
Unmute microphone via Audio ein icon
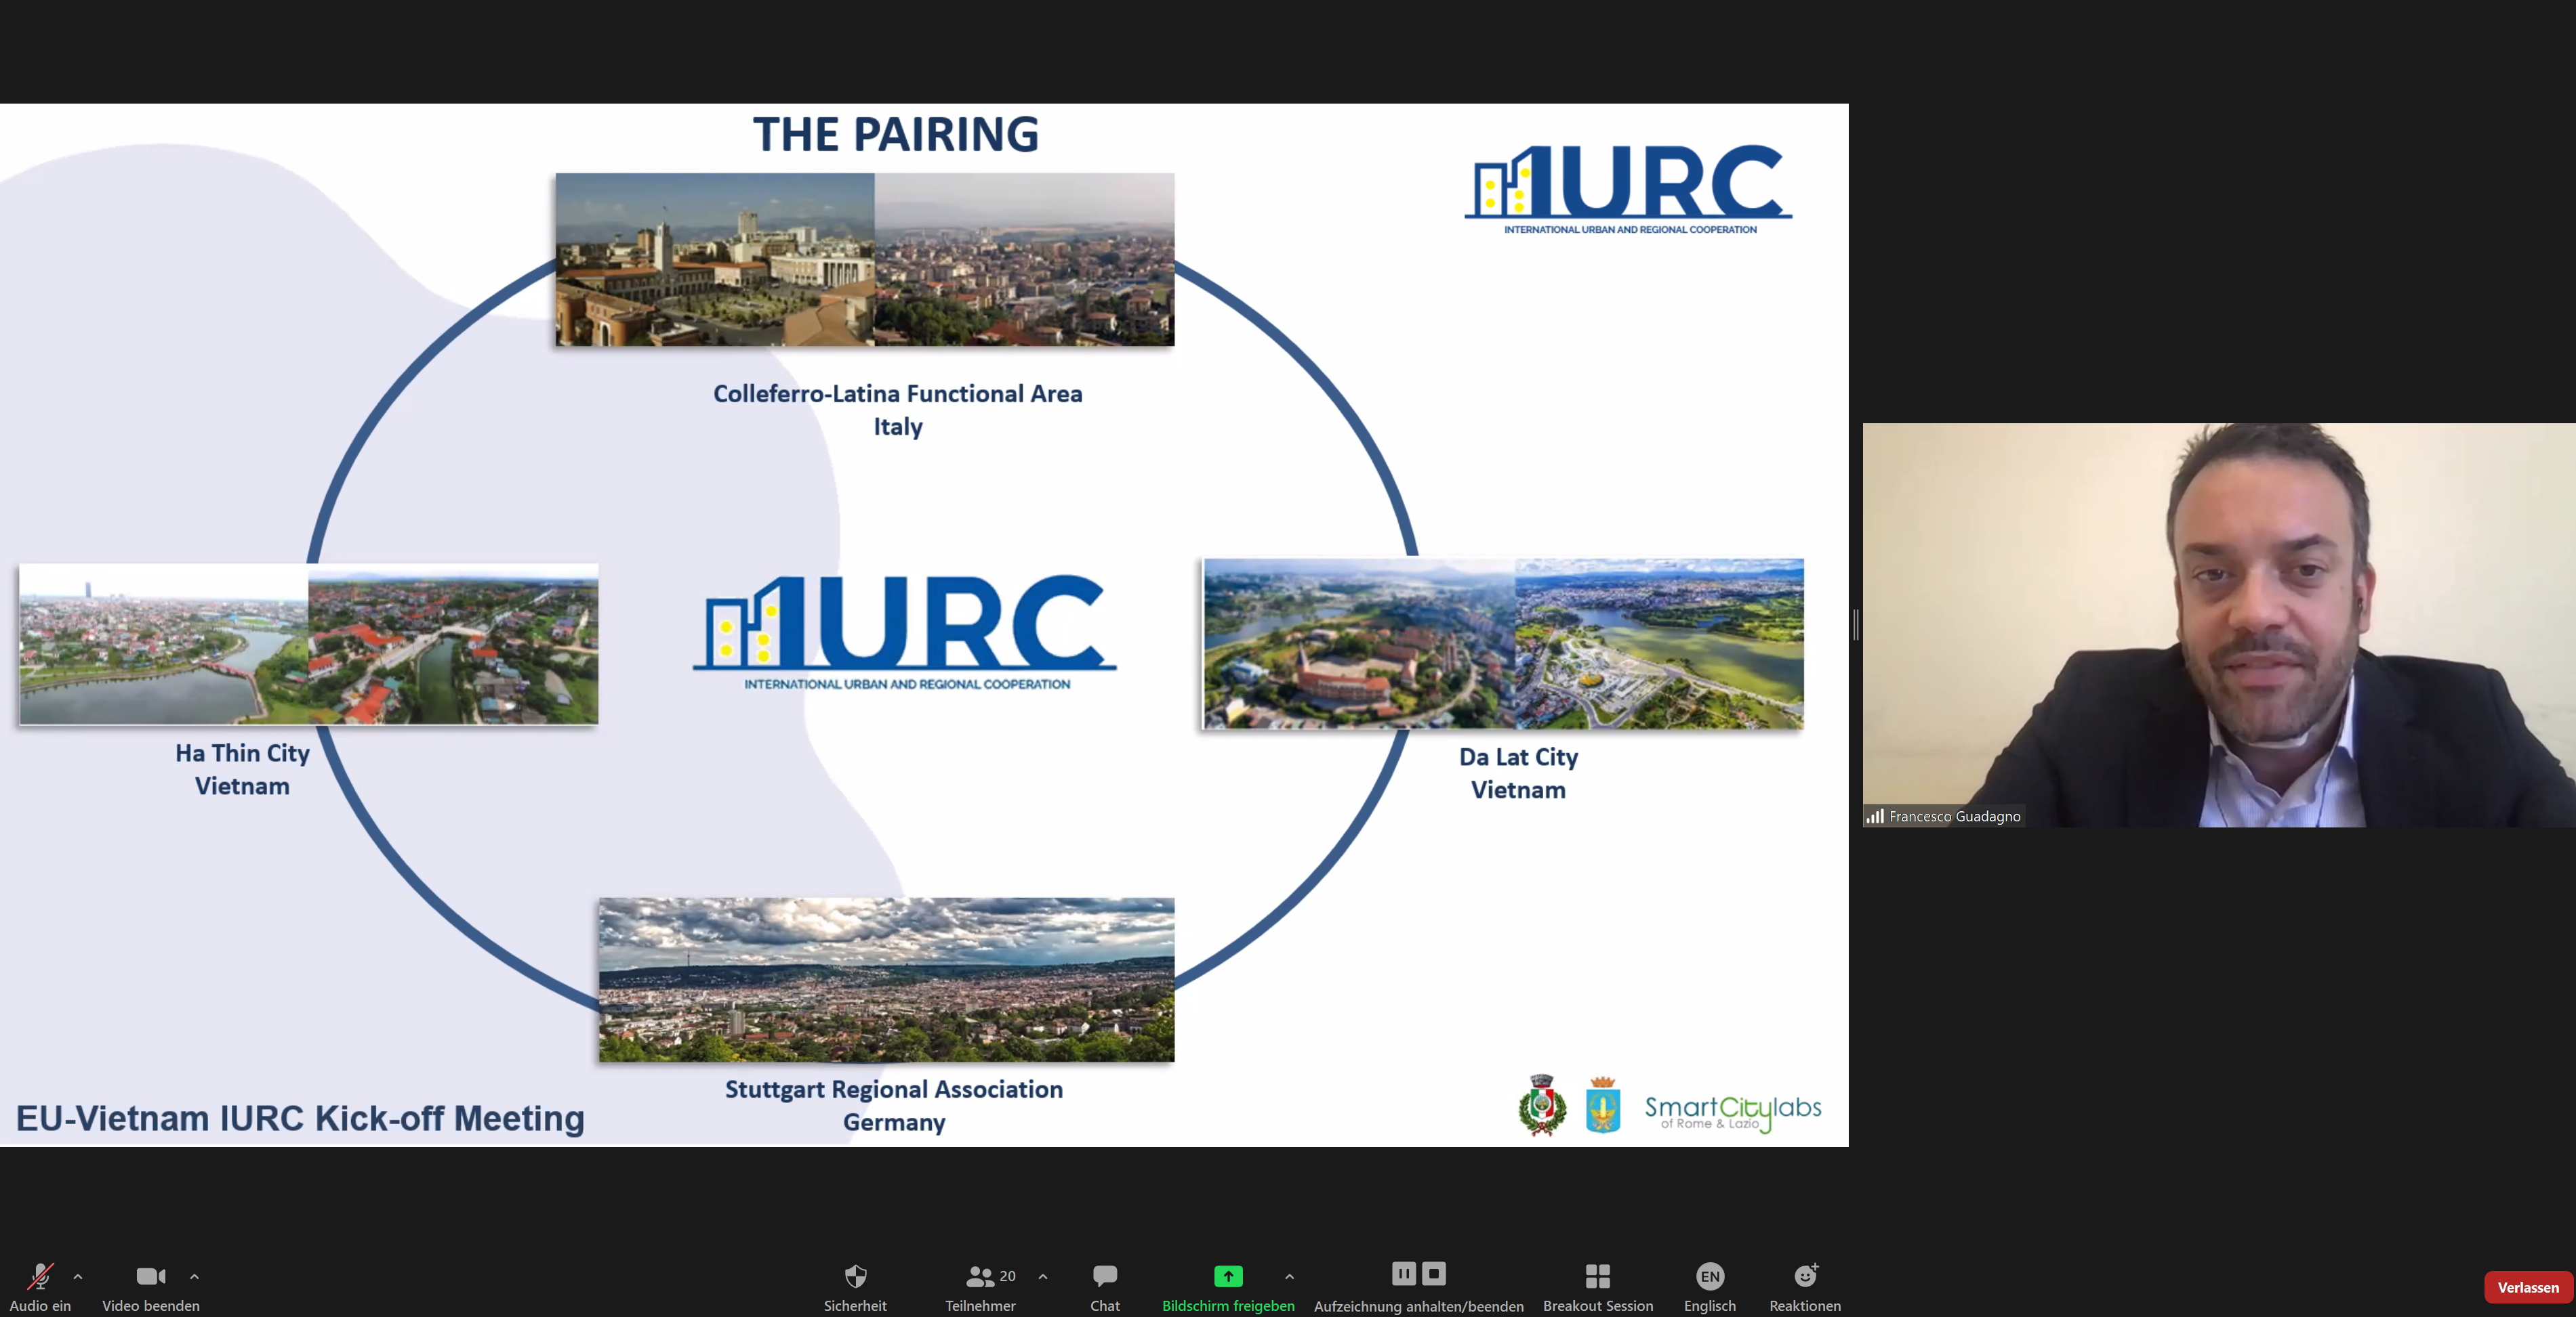click(40, 1276)
